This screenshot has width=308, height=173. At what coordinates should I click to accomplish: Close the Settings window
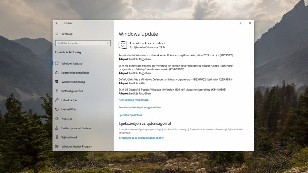[250, 23]
